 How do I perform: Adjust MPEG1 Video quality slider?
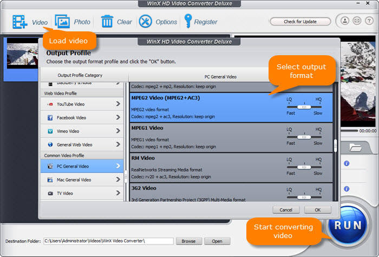pos(304,137)
